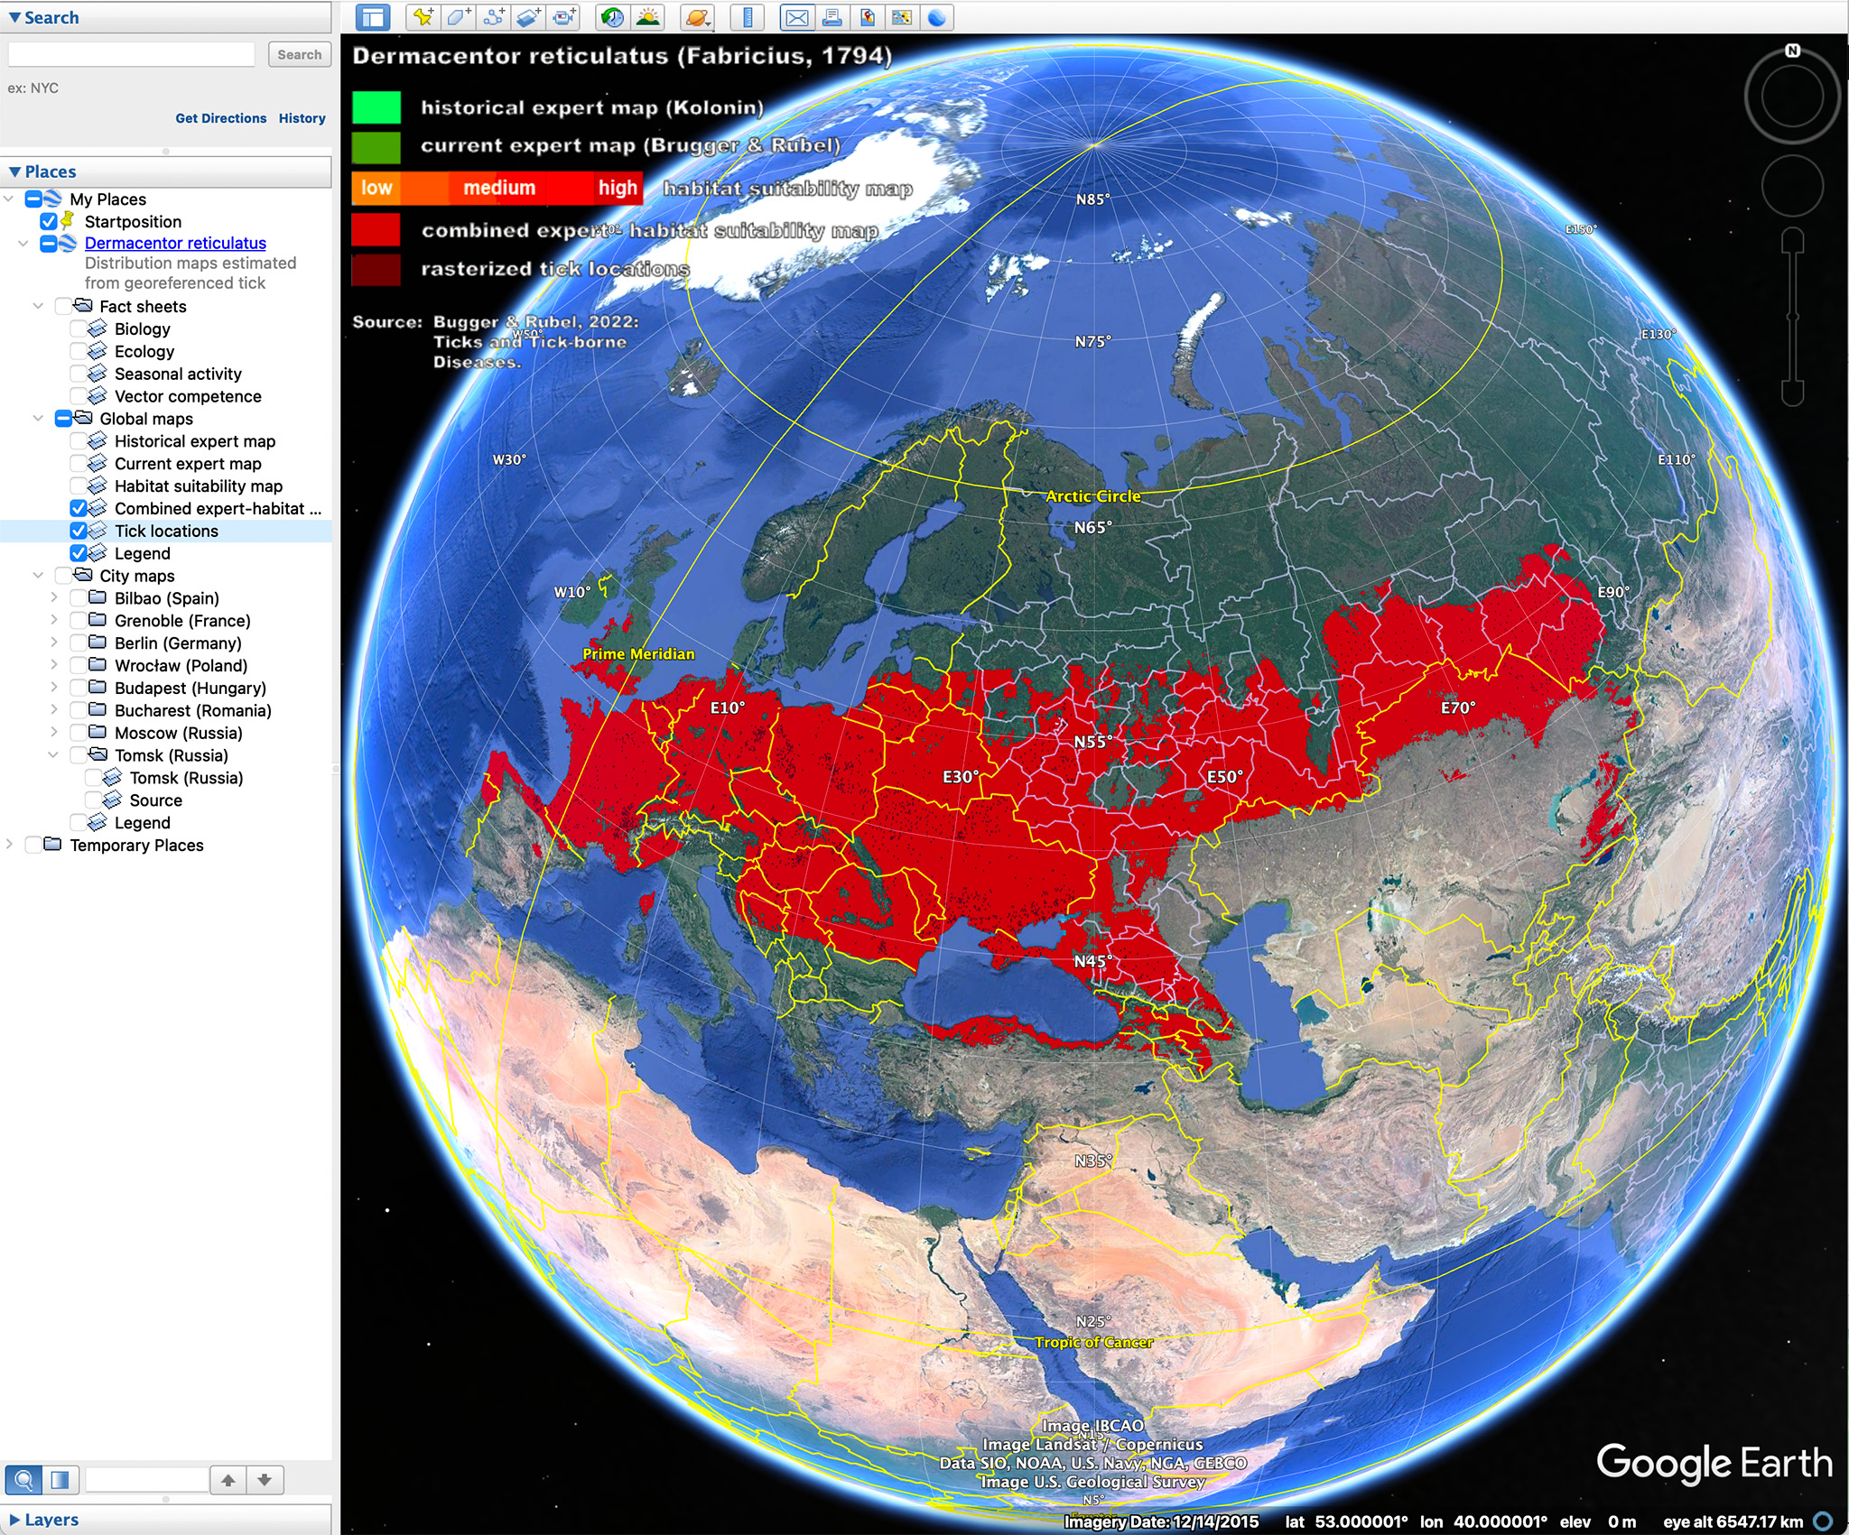Open Google Earth on web blue globe icon

(936, 17)
